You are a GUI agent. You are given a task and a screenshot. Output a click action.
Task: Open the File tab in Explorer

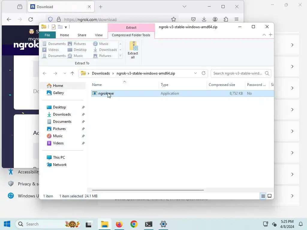click(47, 35)
